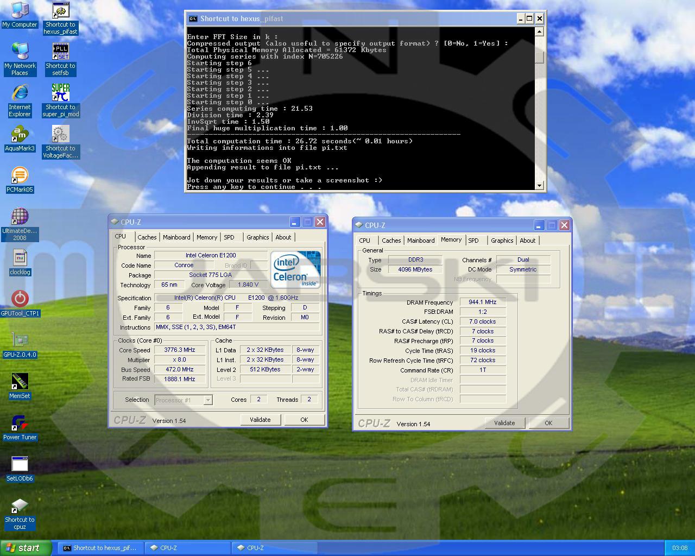Open Internet Explorer desktop icon
The image size is (695, 556).
click(20, 100)
